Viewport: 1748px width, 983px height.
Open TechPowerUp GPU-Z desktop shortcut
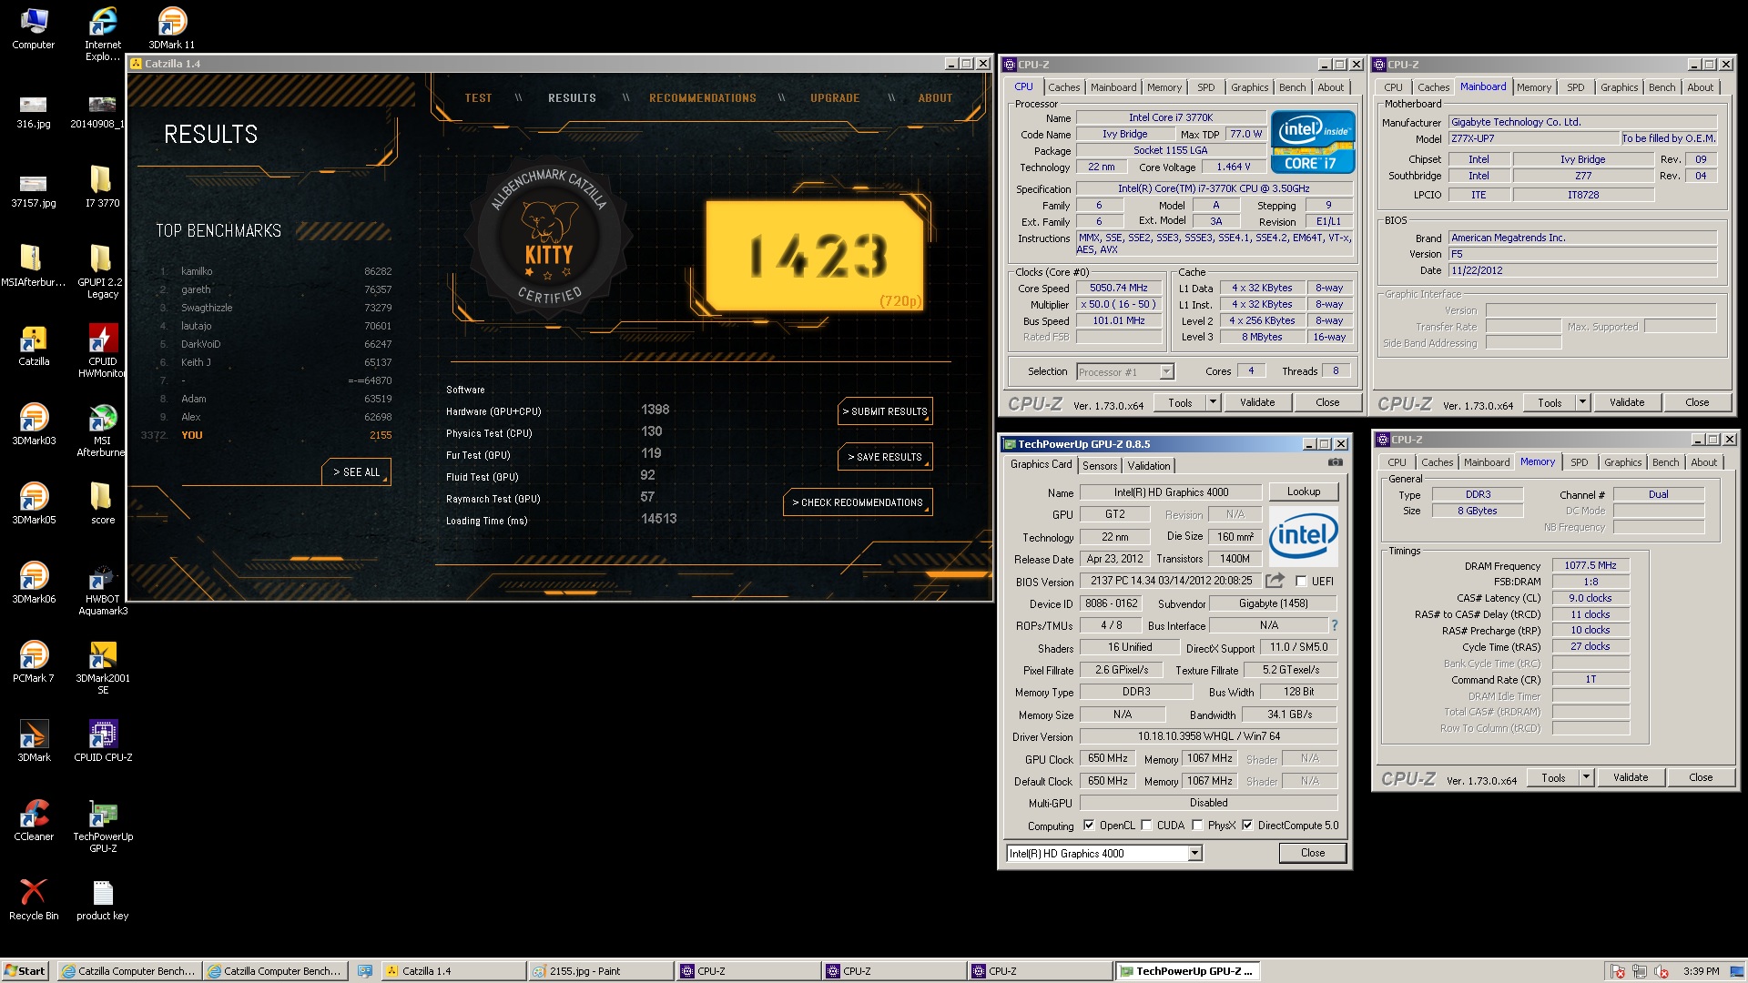pos(102,826)
